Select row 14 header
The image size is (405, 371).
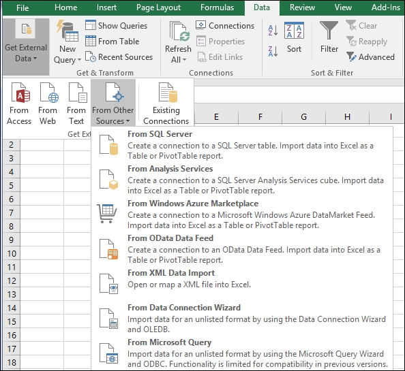coord(12,308)
